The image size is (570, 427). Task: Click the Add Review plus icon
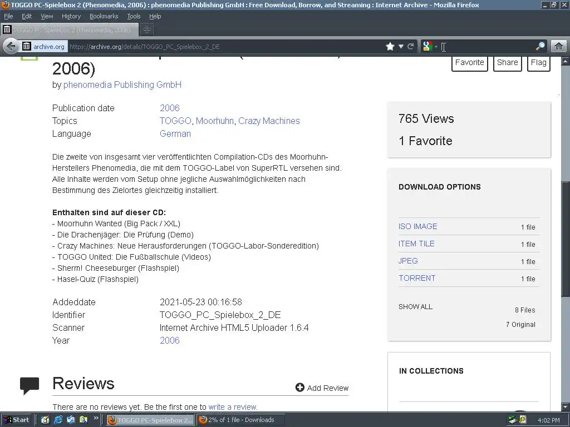click(300, 388)
